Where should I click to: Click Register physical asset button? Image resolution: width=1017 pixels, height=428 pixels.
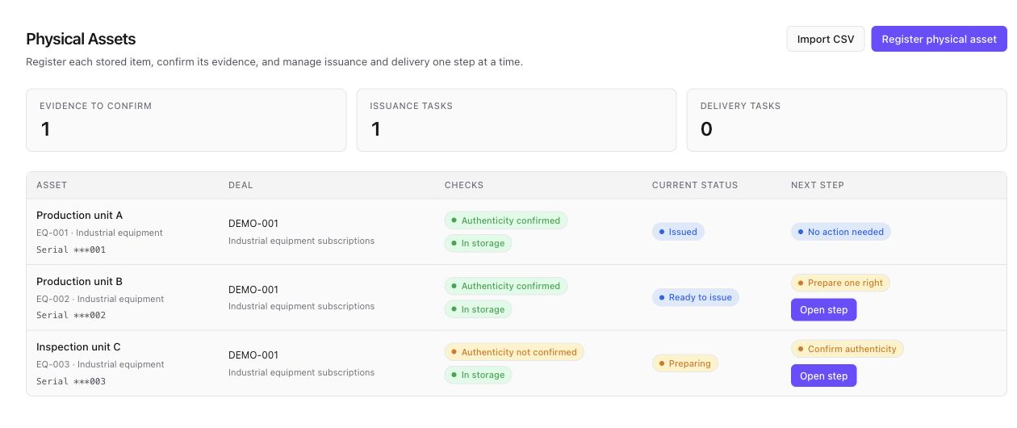click(939, 39)
